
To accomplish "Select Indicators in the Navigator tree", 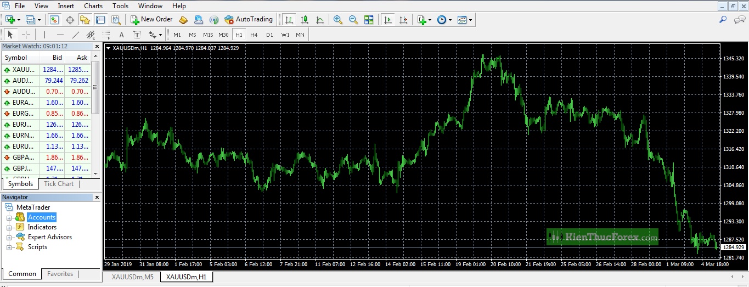I will pyautogui.click(x=42, y=227).
